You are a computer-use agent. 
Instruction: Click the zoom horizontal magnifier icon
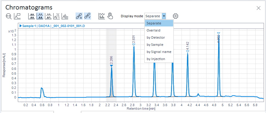[9, 16]
